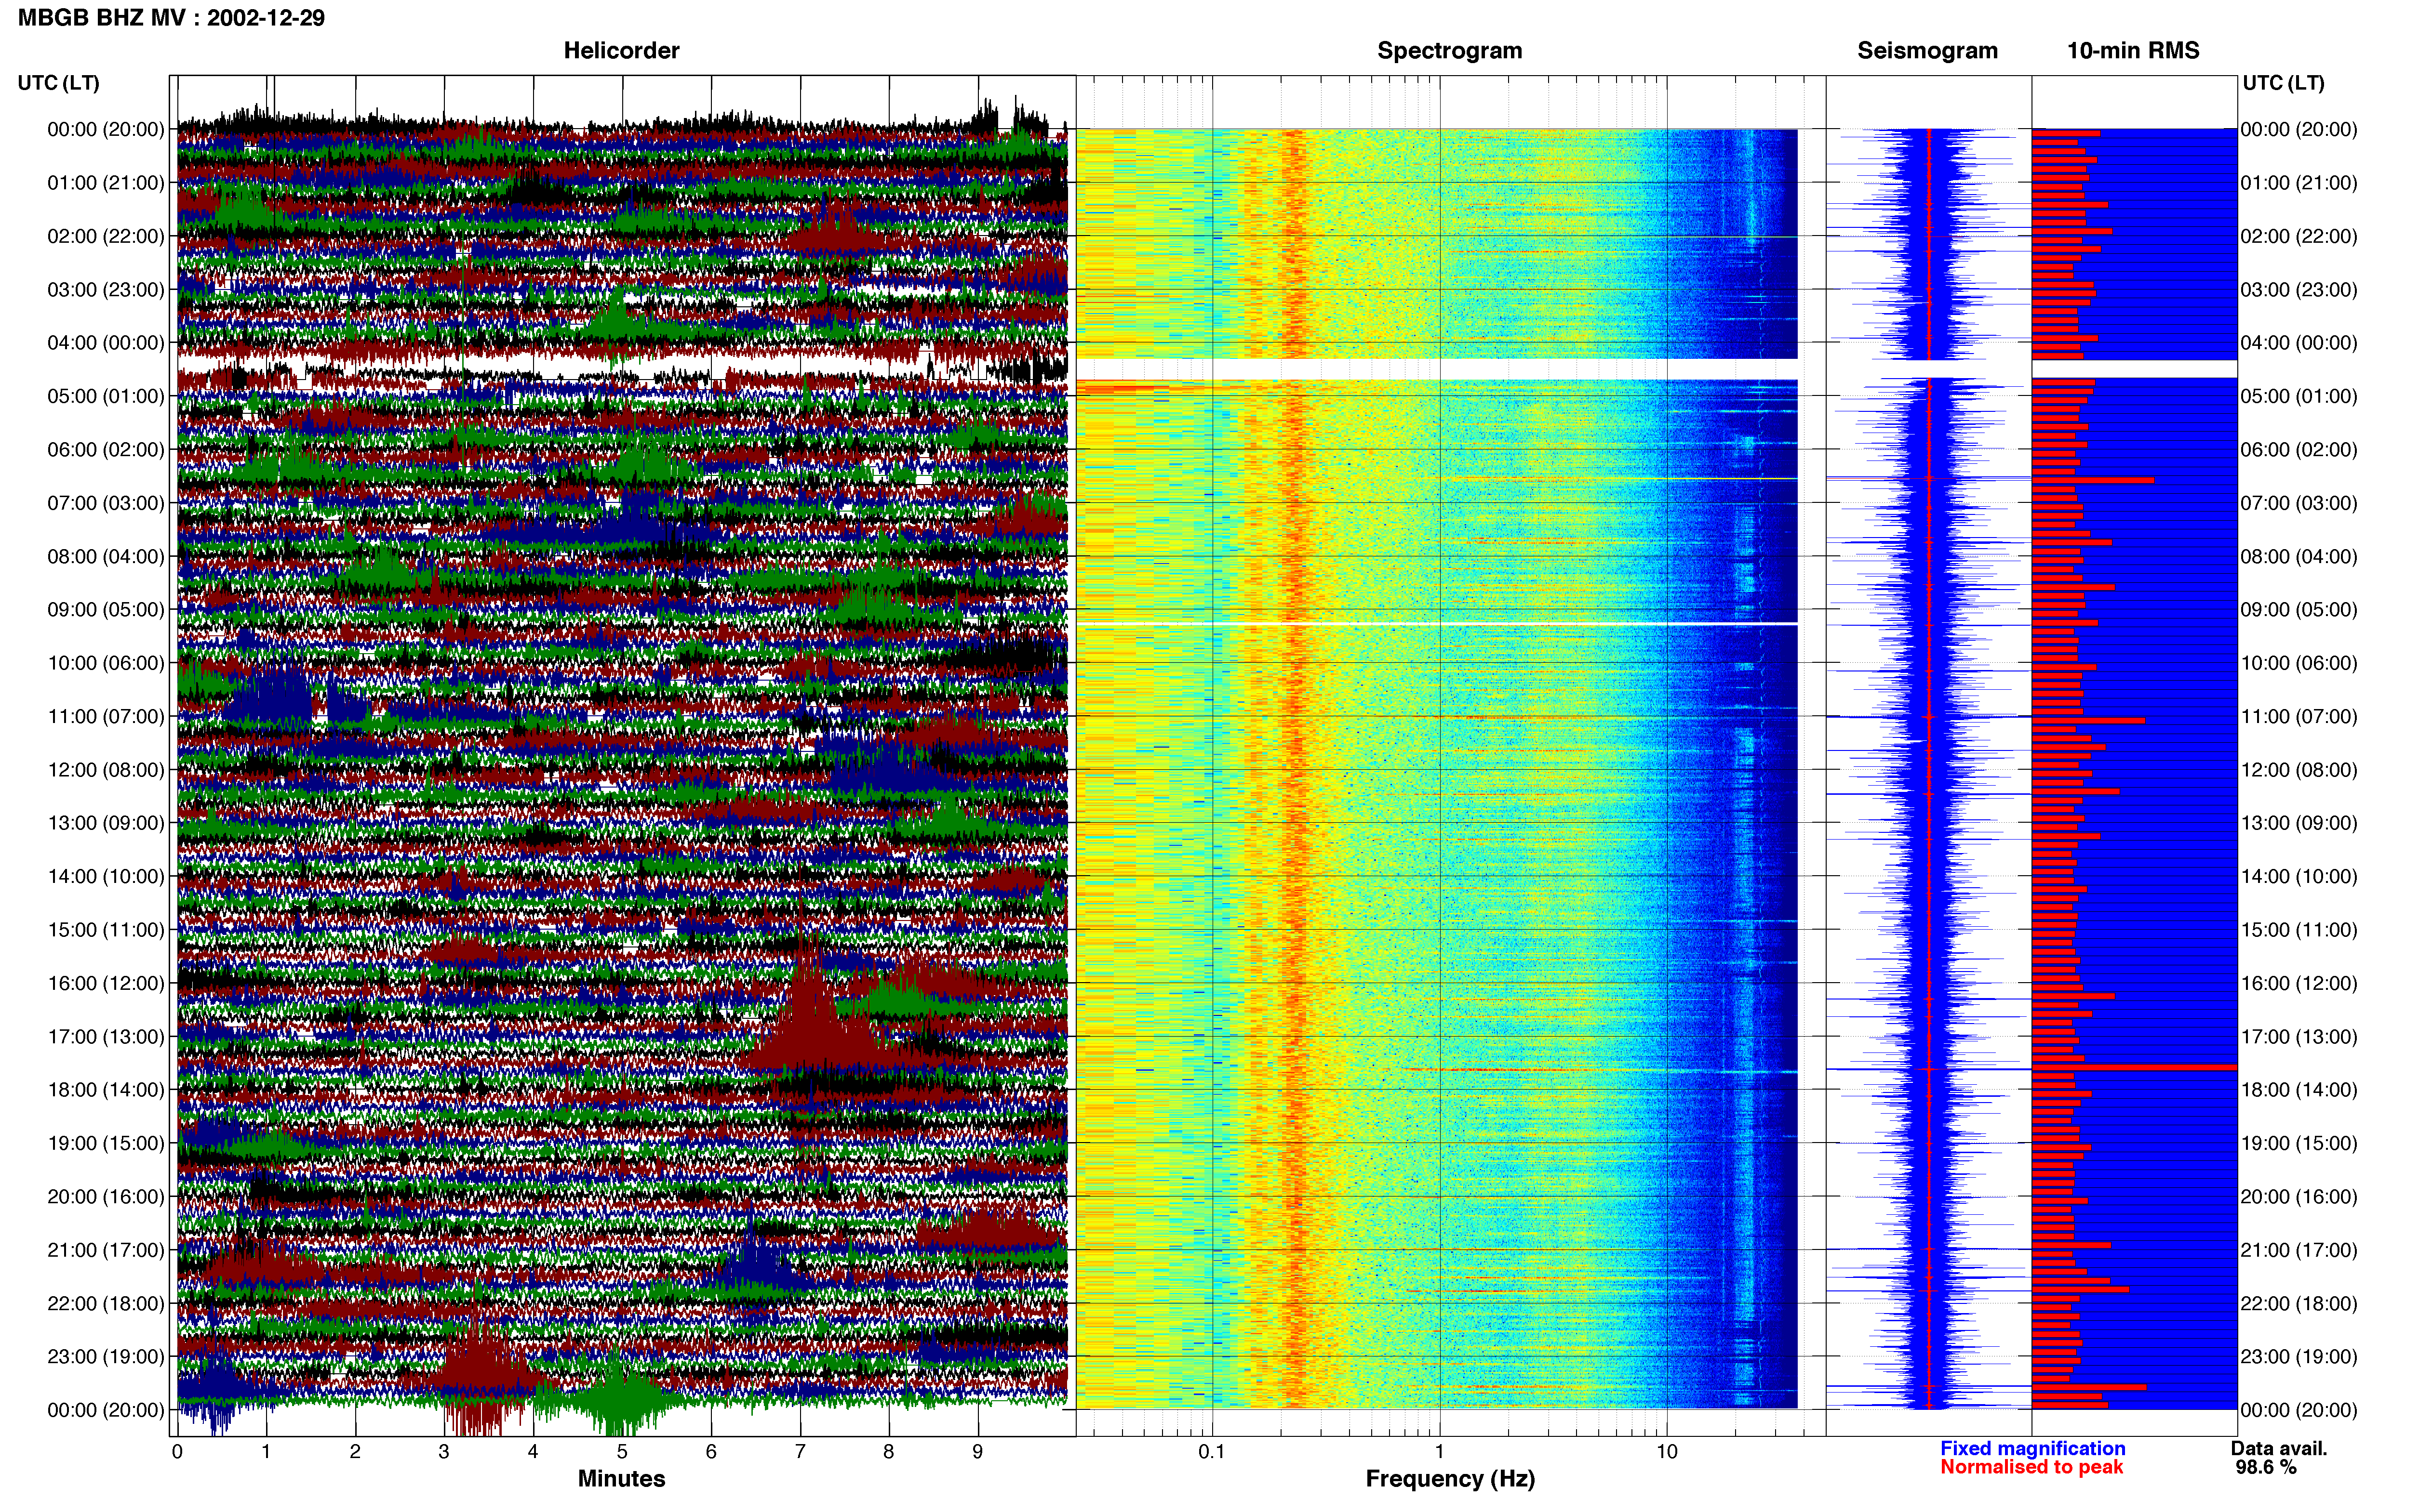Click the left '17:00 (13:00)' time label
This screenshot has height=1512, width=2419.
[106, 1037]
